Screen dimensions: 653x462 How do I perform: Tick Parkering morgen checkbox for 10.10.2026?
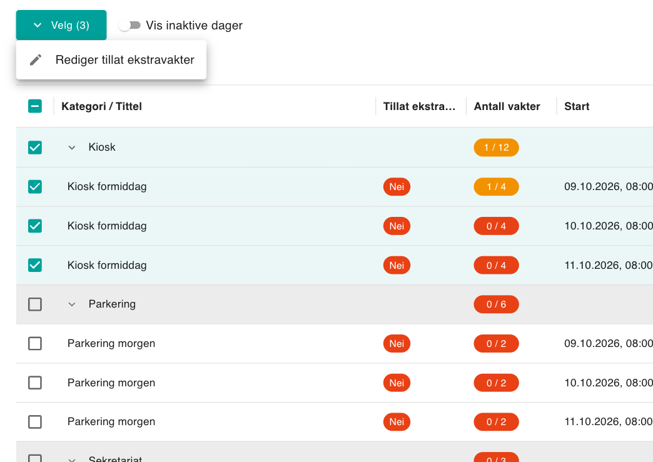[x=35, y=383]
